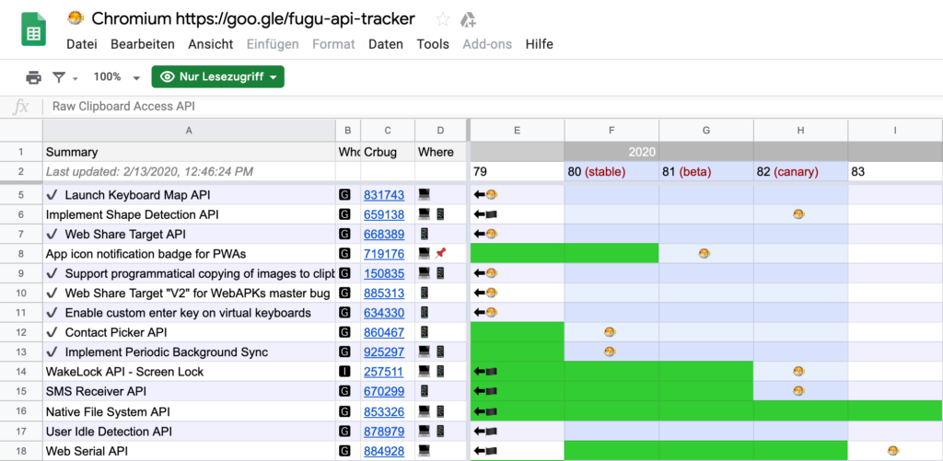Open crbug link 659138

(384, 214)
